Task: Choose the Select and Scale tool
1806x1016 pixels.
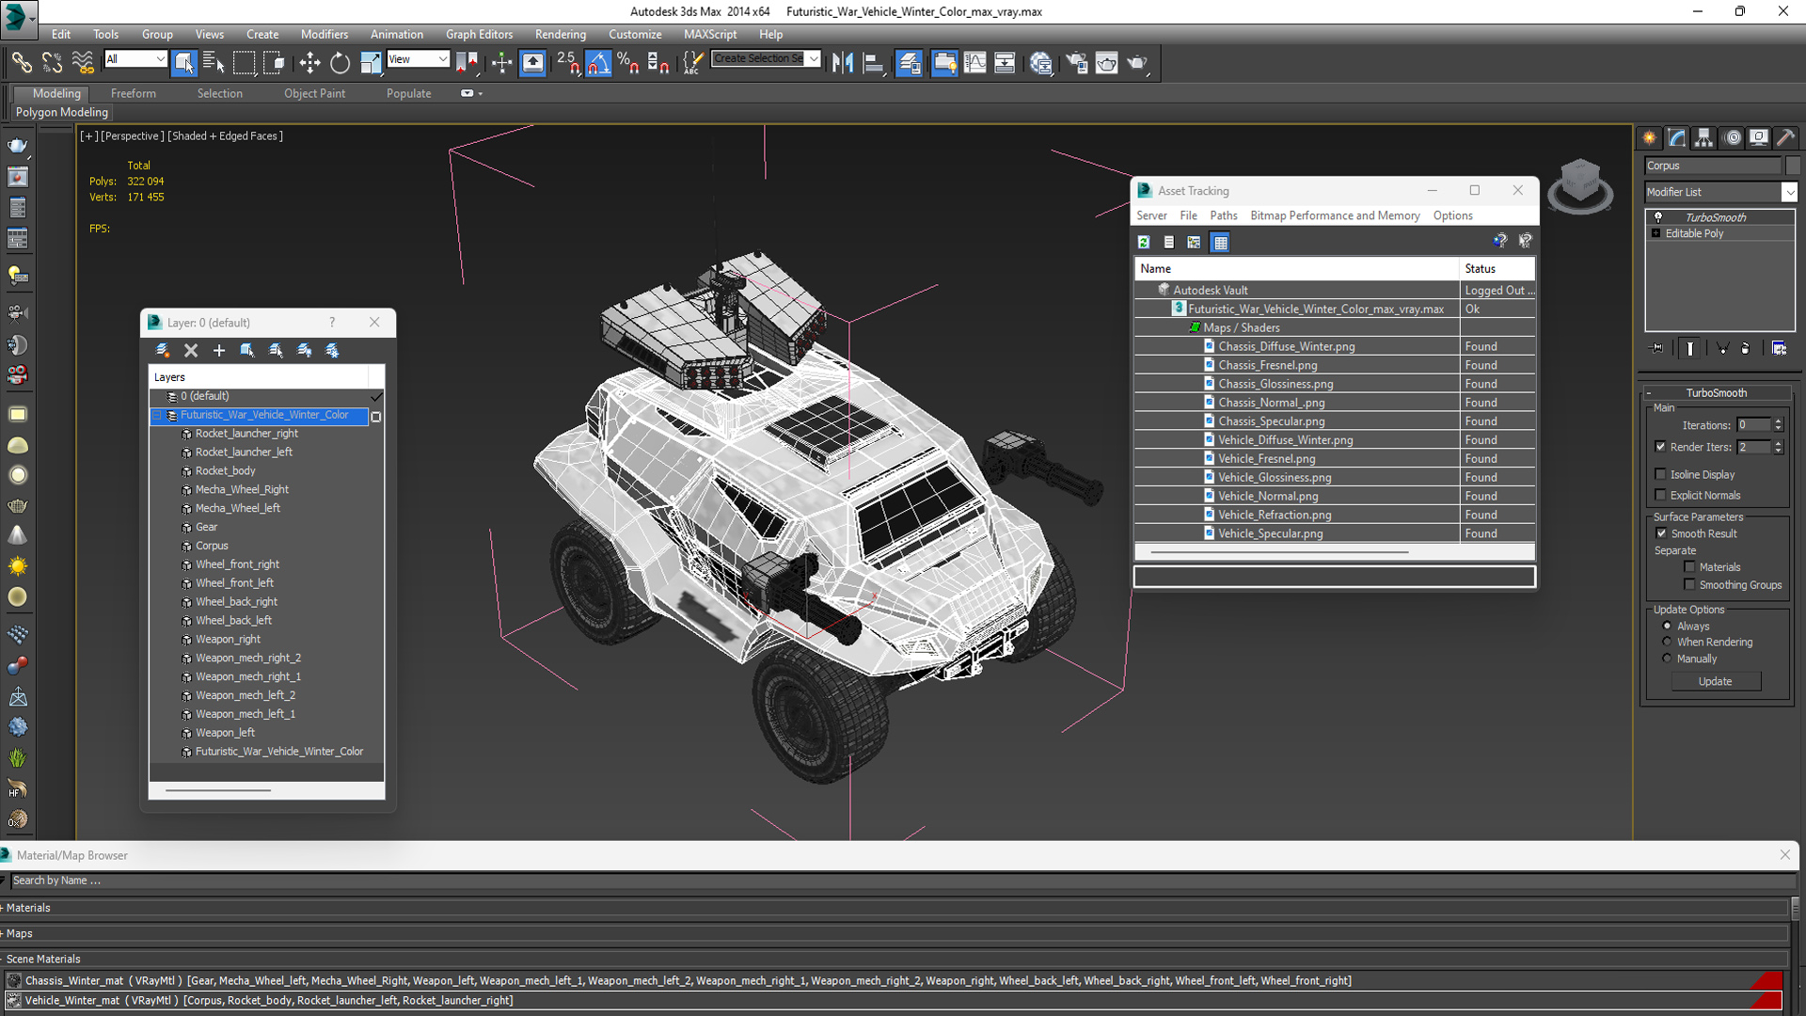Action: coord(371,63)
